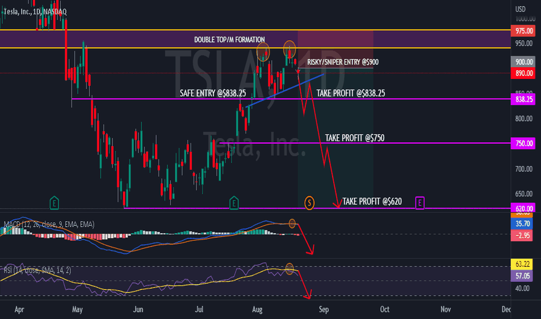Click the 950.00 price axis value
Screen dimensions: 541x319
pyautogui.click(x=524, y=43)
